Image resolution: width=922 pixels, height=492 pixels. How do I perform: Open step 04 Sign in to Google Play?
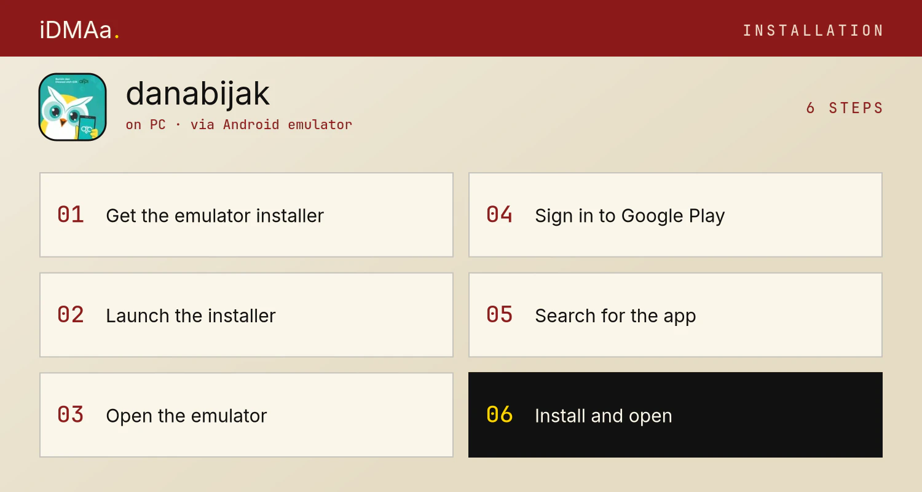pyautogui.click(x=676, y=215)
